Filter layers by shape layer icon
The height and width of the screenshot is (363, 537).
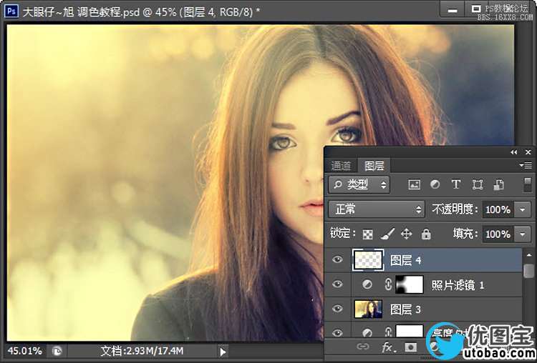(x=478, y=184)
